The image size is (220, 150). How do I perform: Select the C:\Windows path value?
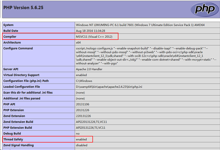tap(84, 81)
